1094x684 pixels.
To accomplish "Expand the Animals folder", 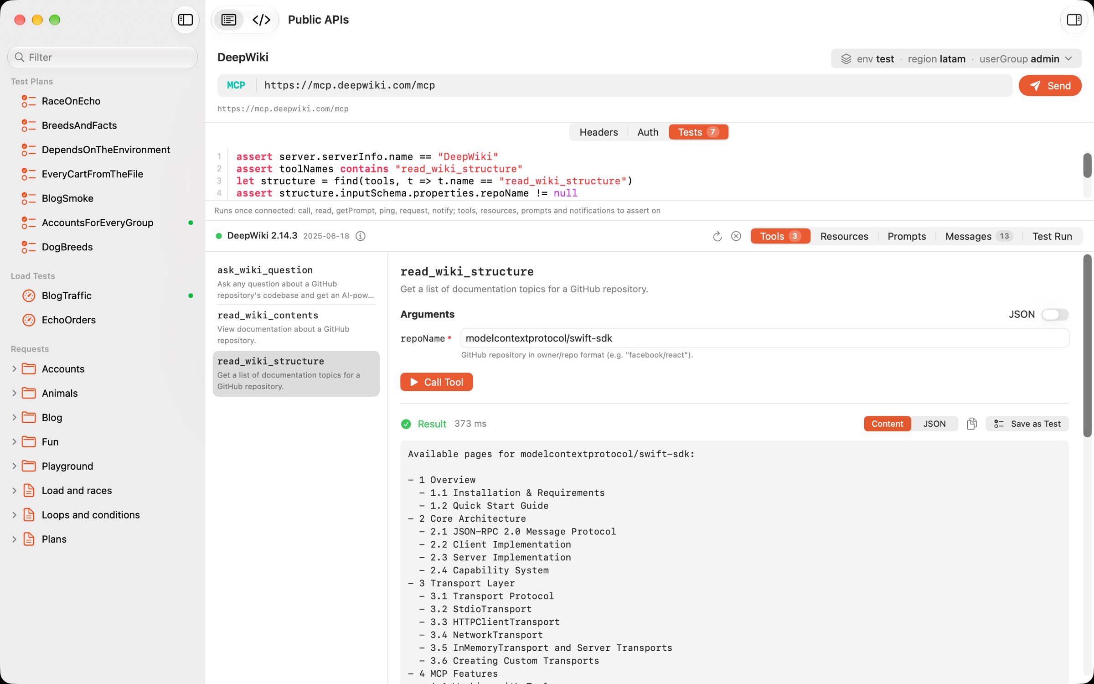I will pyautogui.click(x=14, y=393).
